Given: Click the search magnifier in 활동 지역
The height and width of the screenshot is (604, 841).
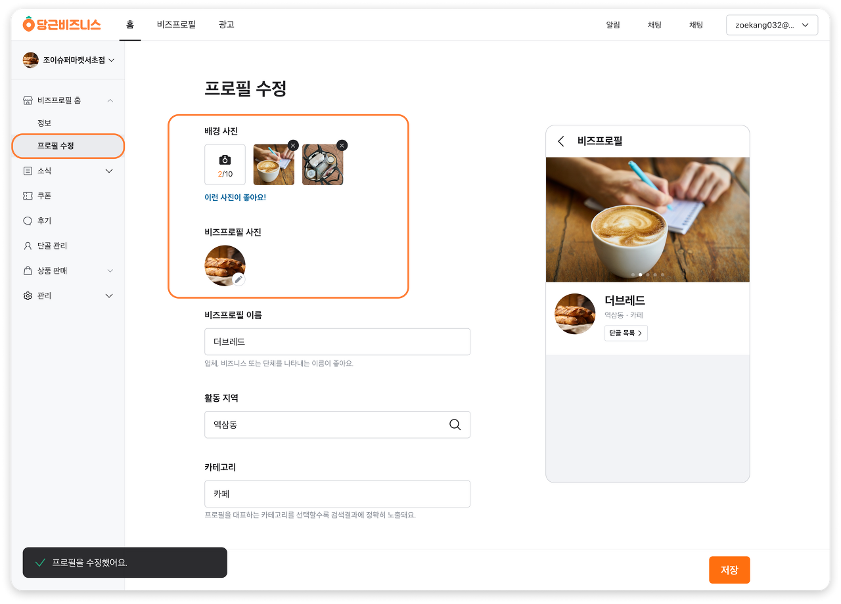Looking at the screenshot, I should (x=455, y=425).
